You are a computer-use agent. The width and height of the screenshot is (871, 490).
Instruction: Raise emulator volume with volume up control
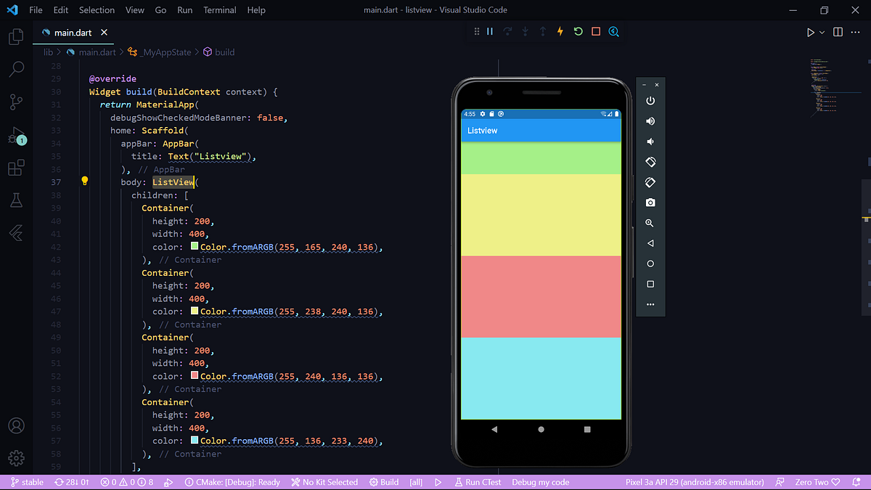650,121
